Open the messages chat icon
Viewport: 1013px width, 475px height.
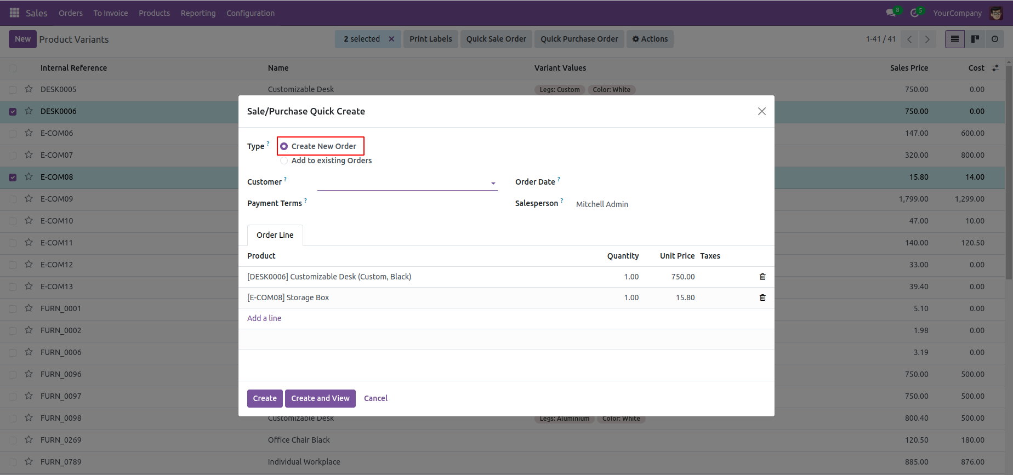891,13
